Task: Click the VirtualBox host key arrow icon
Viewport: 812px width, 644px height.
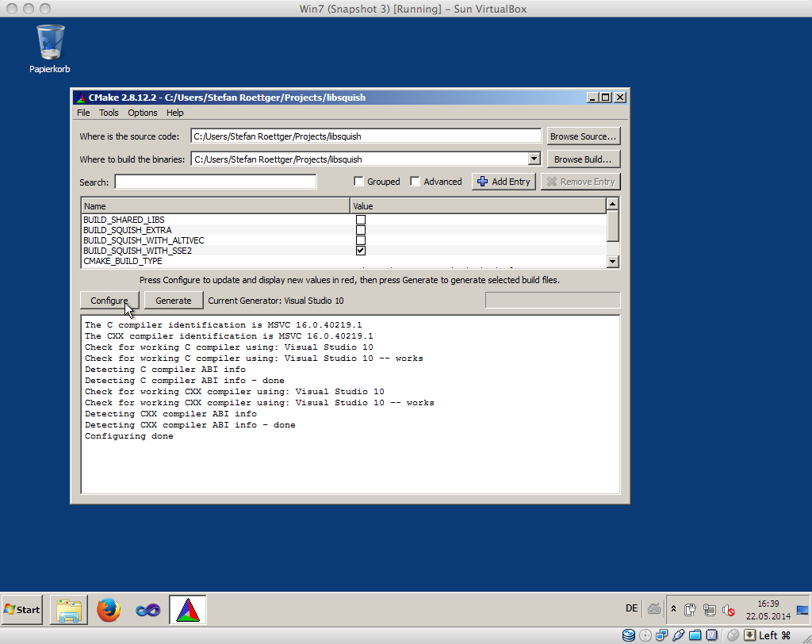Action: 749,635
